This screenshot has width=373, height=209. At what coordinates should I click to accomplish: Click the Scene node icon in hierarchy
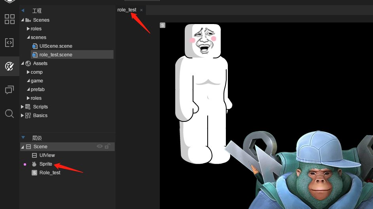click(28, 147)
